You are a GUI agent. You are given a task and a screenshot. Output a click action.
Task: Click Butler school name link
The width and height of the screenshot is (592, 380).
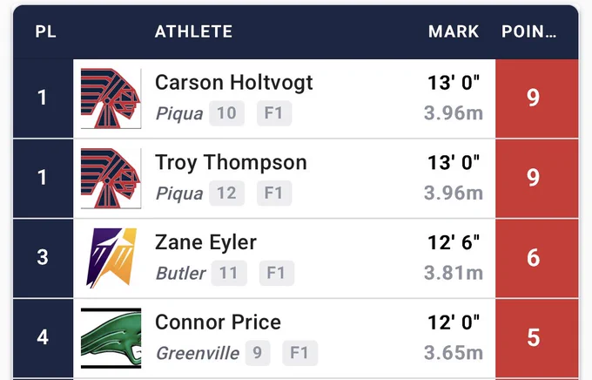coord(181,273)
